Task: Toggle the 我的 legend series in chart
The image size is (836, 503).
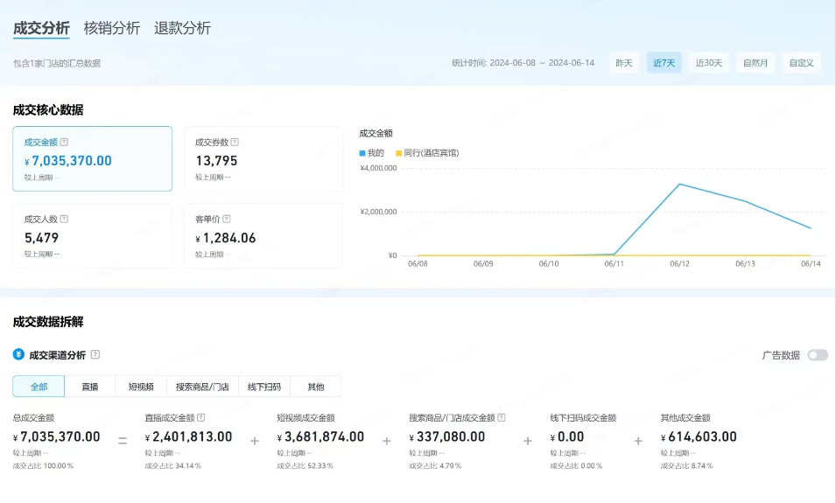Action: point(371,153)
